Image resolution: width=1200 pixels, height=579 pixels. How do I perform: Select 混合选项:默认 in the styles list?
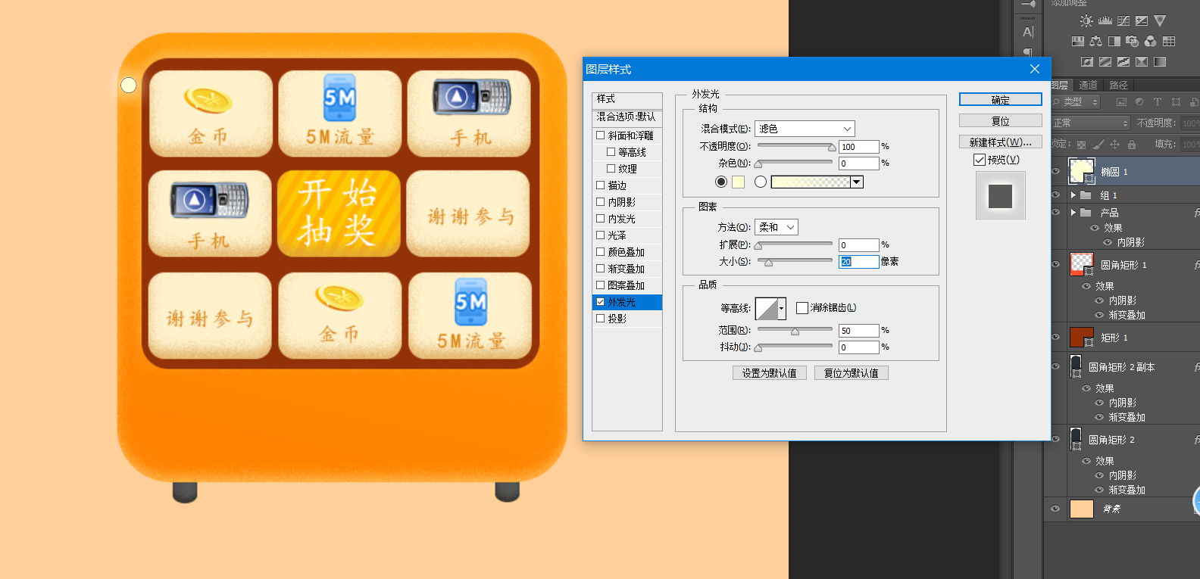627,117
